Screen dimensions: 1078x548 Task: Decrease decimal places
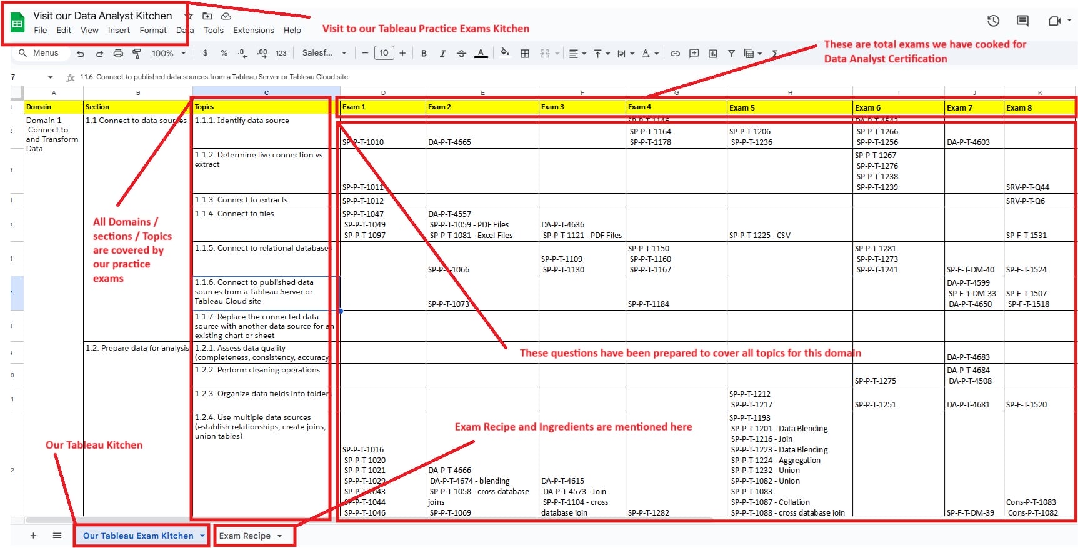[x=242, y=53]
